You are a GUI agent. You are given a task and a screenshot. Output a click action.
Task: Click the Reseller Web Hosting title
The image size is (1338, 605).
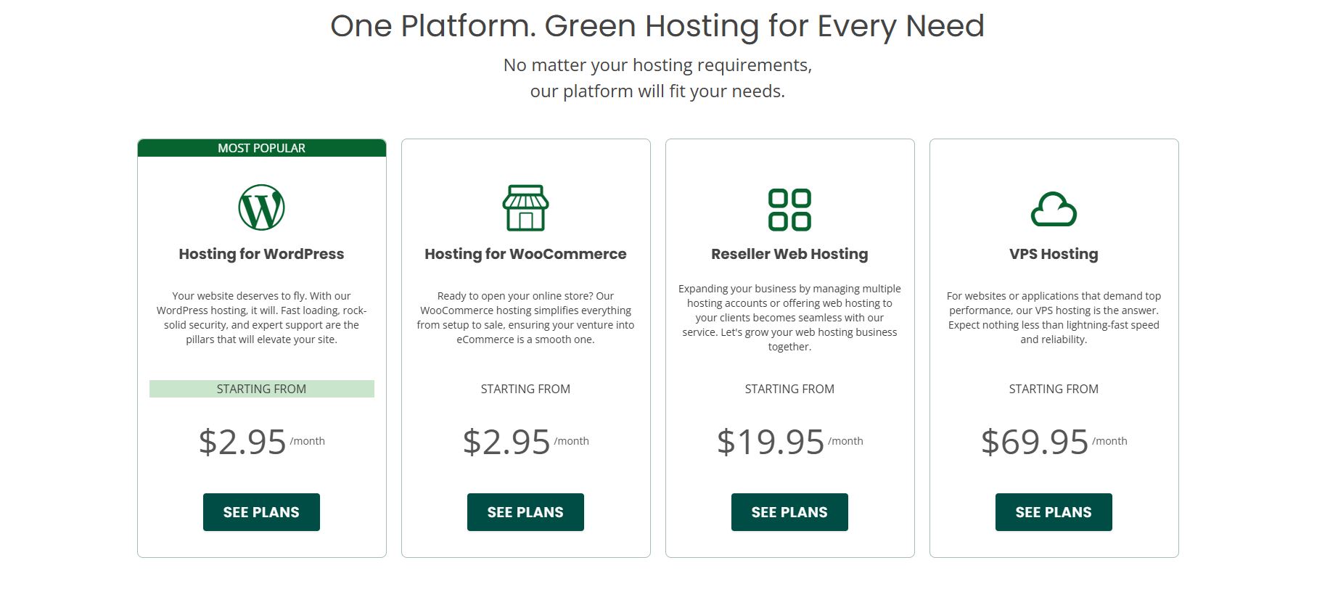[x=789, y=254]
